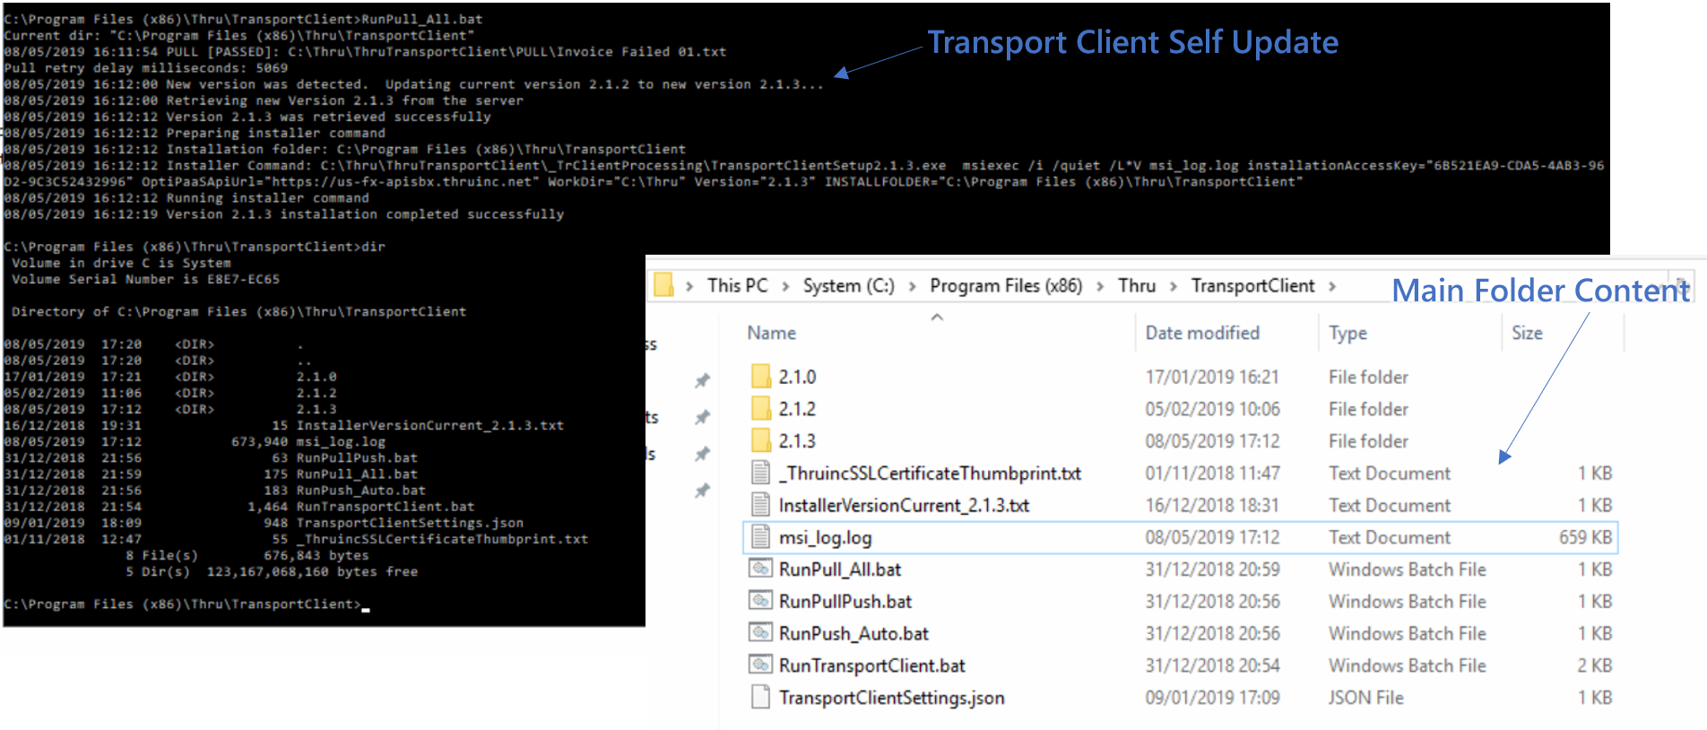Sort files by Date modified column

tap(1201, 333)
